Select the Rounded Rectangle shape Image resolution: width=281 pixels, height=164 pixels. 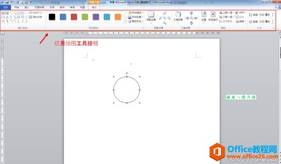[x=3, y=17]
